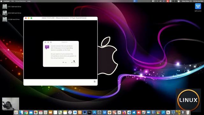Image resolution: width=204 pixels, height=115 pixels.
Task: Click the date and time in menu bar
Action: 192,1
